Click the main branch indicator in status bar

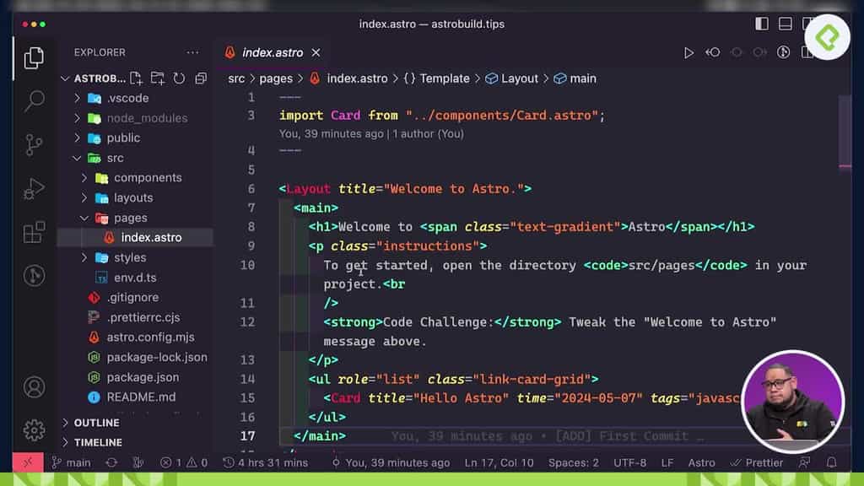71,462
